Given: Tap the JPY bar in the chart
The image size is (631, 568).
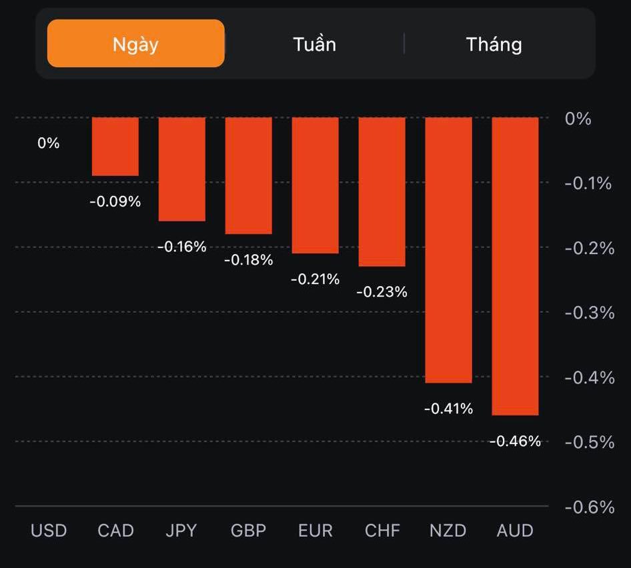Looking at the screenshot, I should [181, 169].
